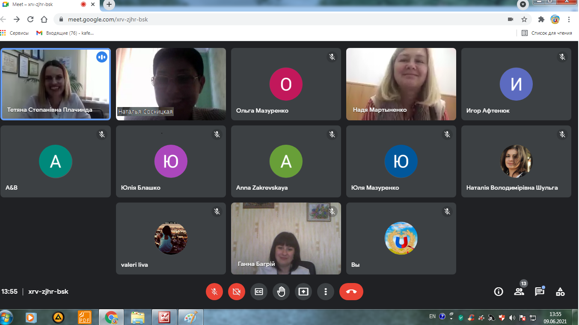This screenshot has width=579, height=325.
Task: Open the Meet three-dot more options menu
Action: [x=326, y=292]
